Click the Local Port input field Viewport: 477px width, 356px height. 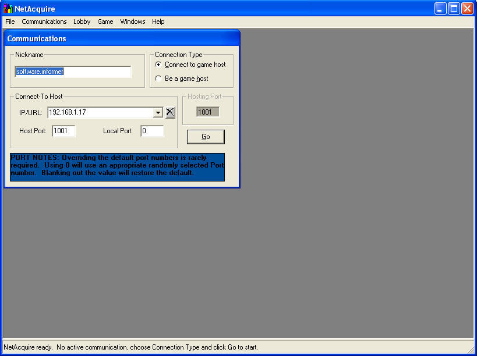tap(152, 131)
